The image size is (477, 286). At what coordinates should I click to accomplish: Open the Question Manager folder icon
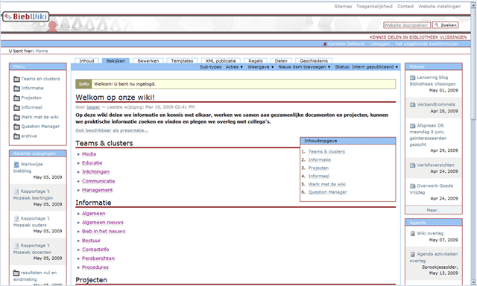point(16,127)
